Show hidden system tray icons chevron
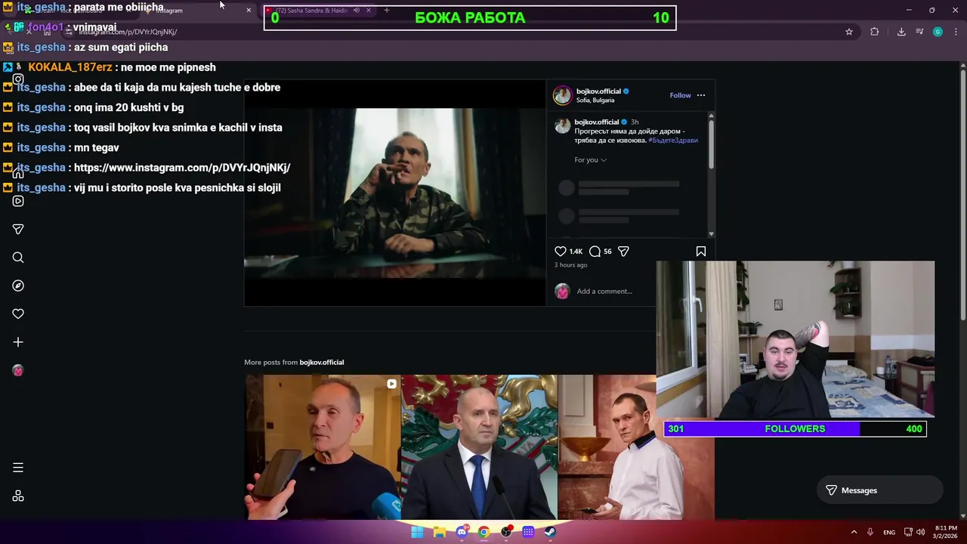Viewport: 967px width, 544px height. pyautogui.click(x=854, y=532)
